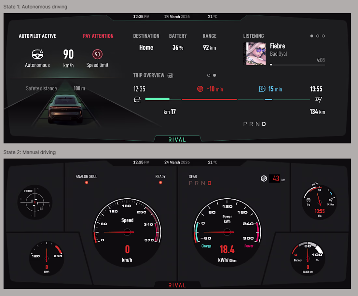Tap the red 13:55 ETA in the gauge
Viewport: 358px width, 296px height.
point(320,211)
